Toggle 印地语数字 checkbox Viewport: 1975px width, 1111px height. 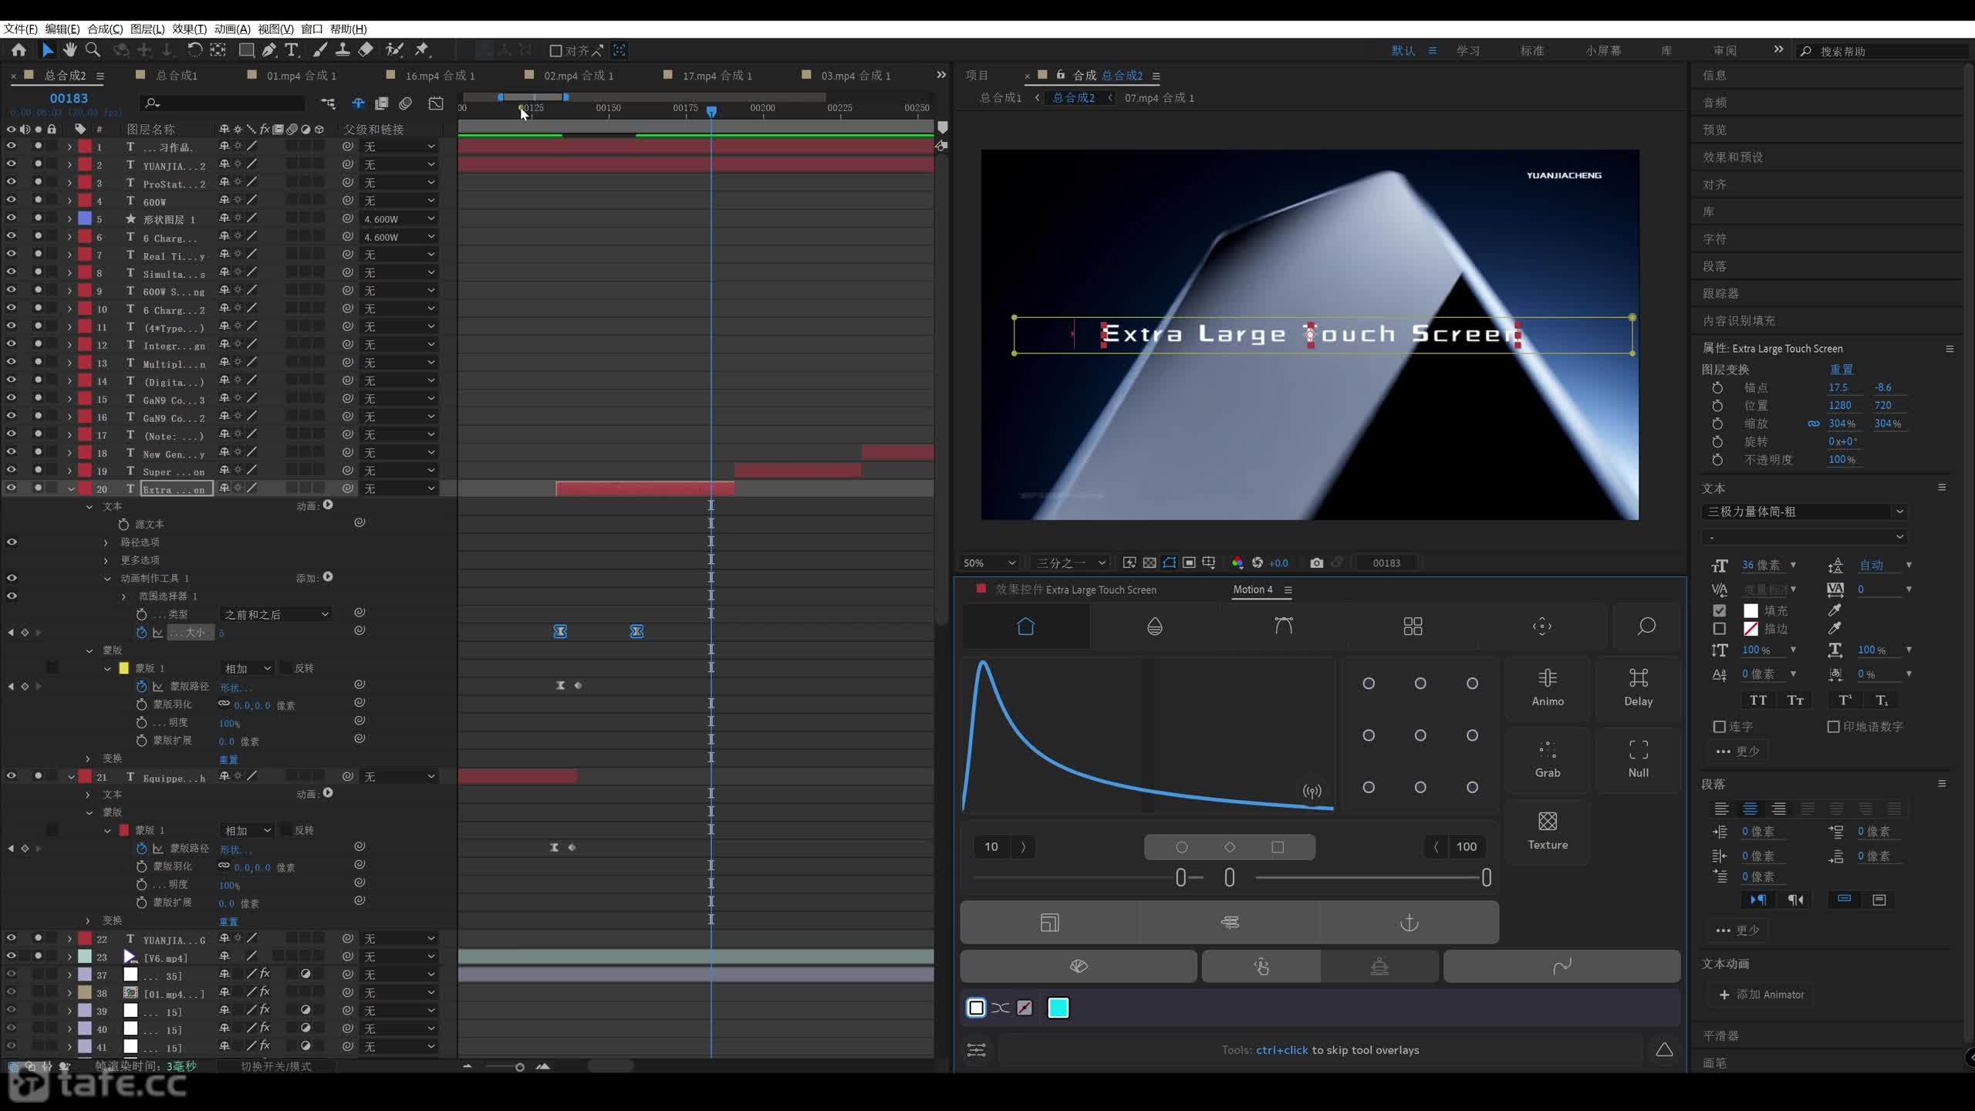(x=1833, y=727)
